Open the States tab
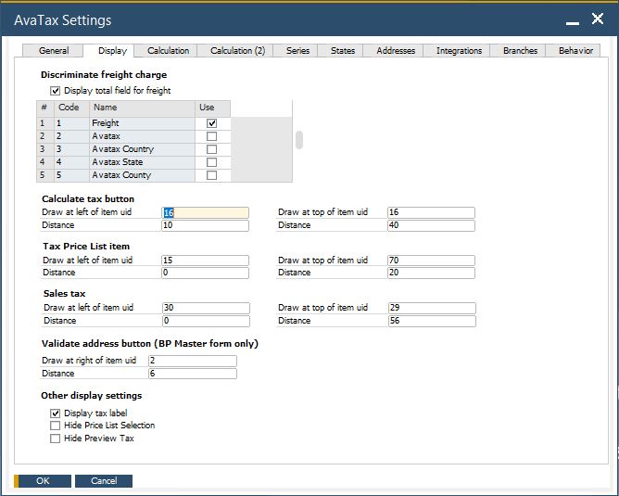This screenshot has width=619, height=496. (341, 51)
